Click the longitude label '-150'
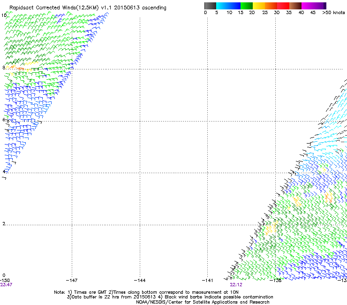Viewport: 347px width, 305px height. click(5, 281)
